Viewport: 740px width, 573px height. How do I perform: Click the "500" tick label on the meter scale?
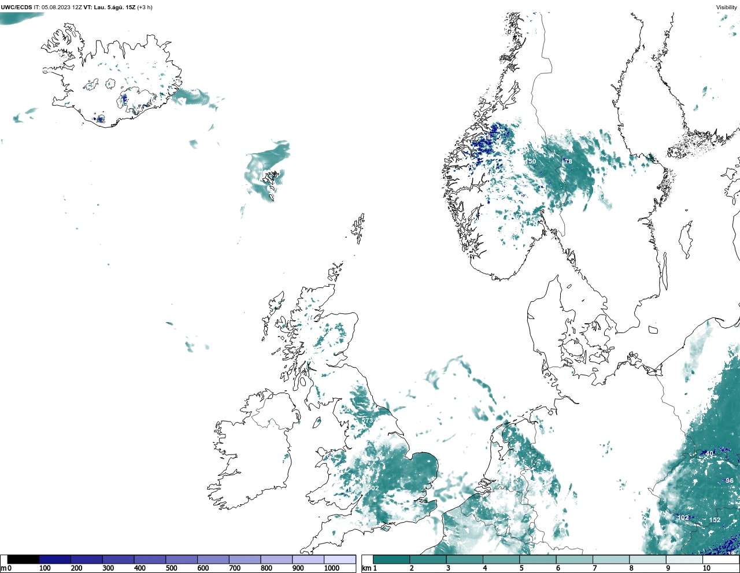(x=171, y=568)
